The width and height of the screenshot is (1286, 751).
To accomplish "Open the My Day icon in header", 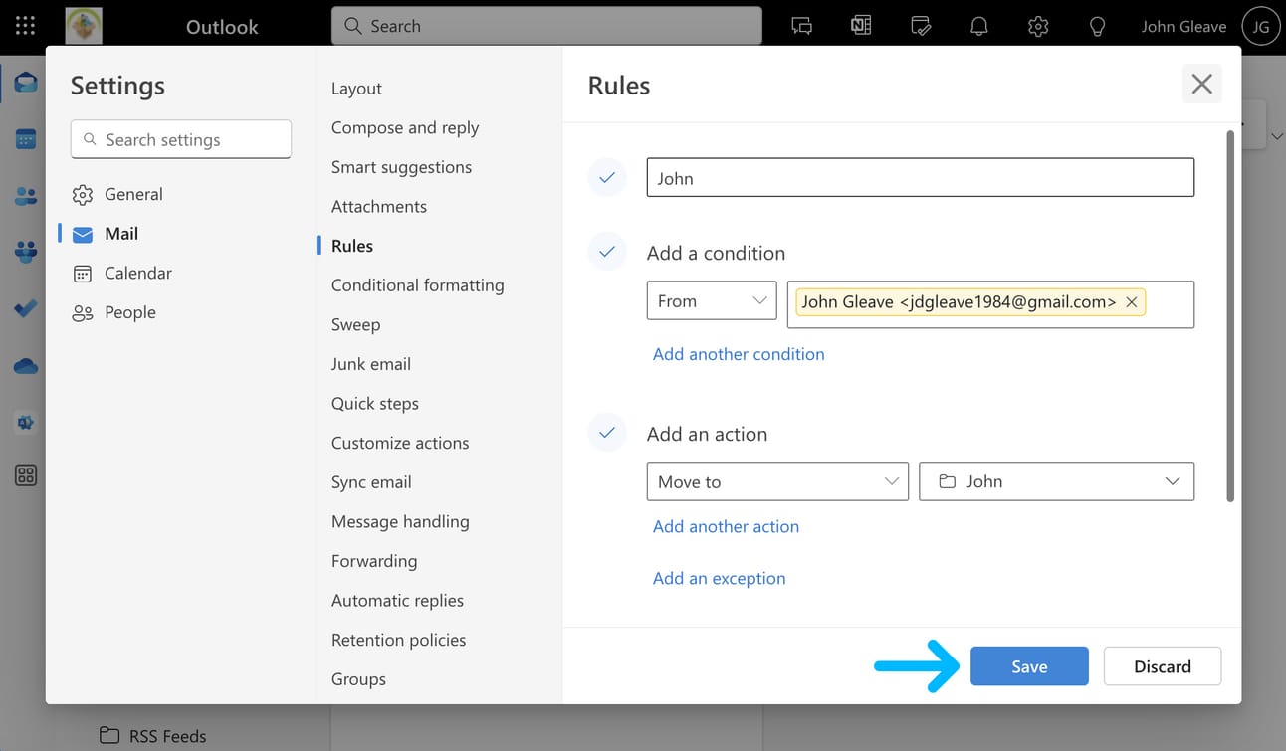I will pos(921,27).
